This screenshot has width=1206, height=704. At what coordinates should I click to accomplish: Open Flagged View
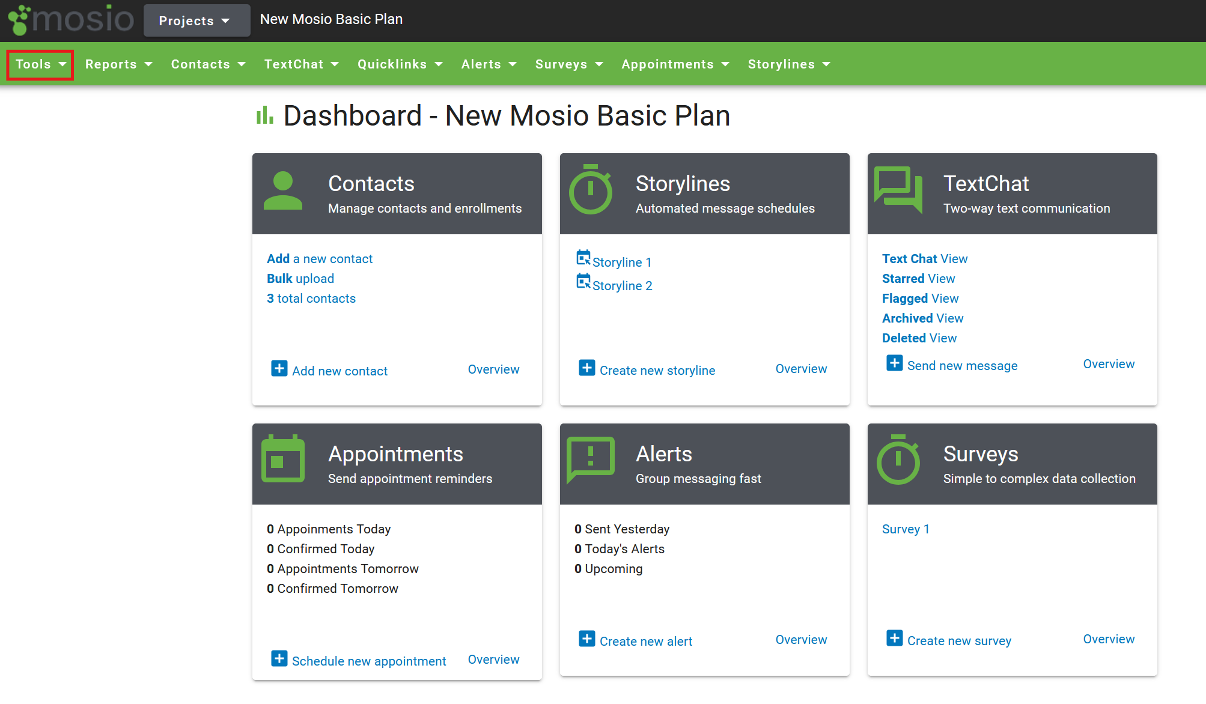click(x=920, y=299)
